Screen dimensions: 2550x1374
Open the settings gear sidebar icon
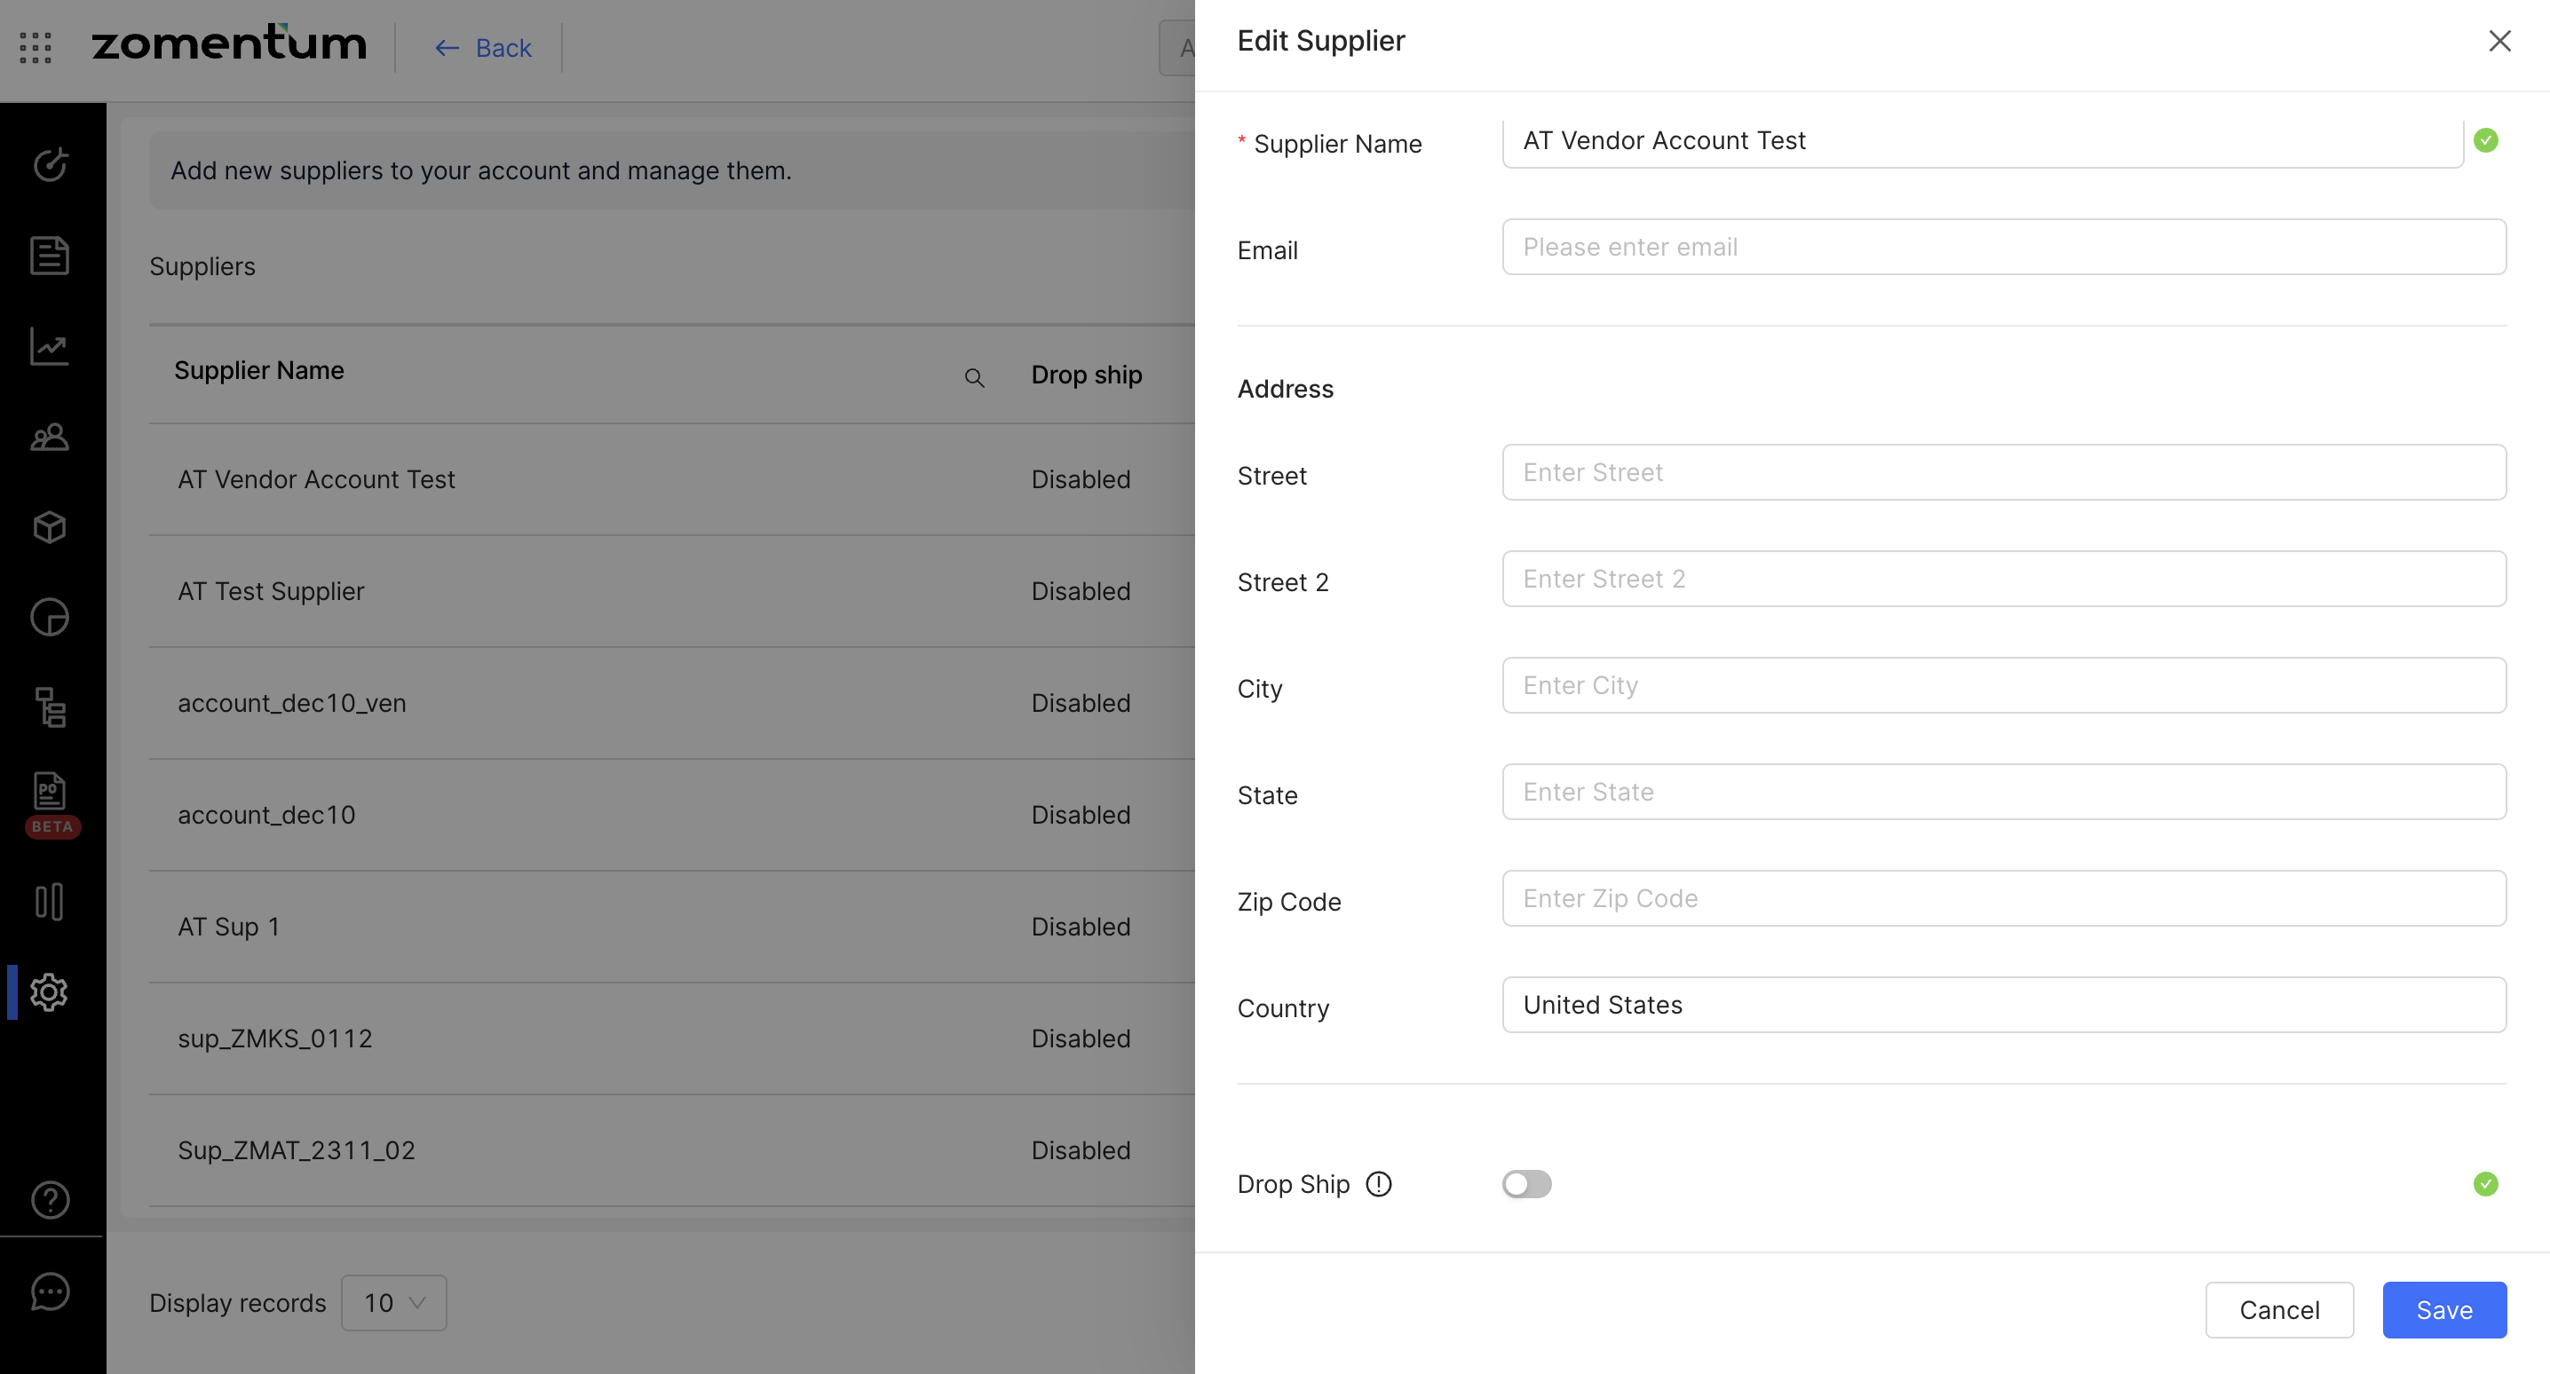click(x=50, y=992)
